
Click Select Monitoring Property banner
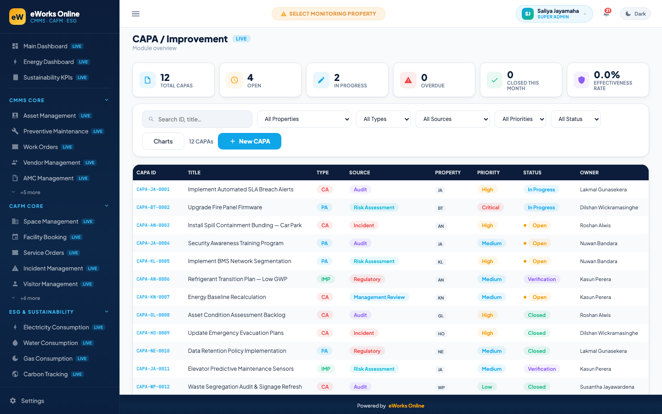(328, 14)
